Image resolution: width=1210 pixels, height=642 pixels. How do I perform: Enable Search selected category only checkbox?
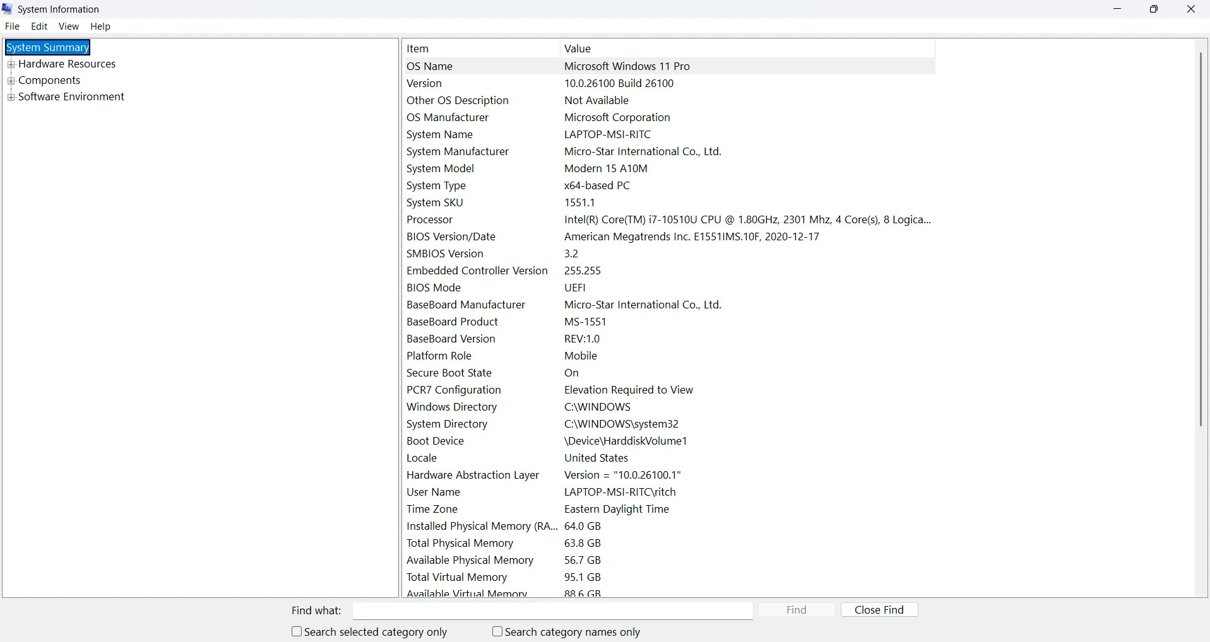(x=297, y=631)
